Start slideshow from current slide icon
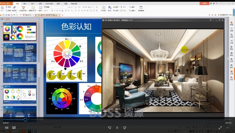 (23, 7)
